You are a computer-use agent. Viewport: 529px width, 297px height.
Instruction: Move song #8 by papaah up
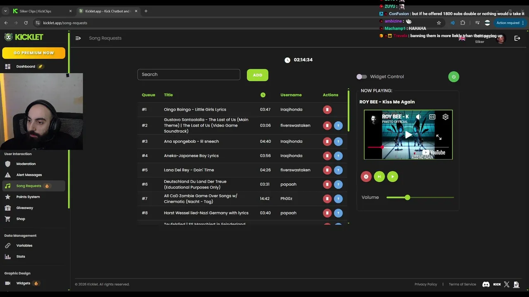[x=338, y=213]
